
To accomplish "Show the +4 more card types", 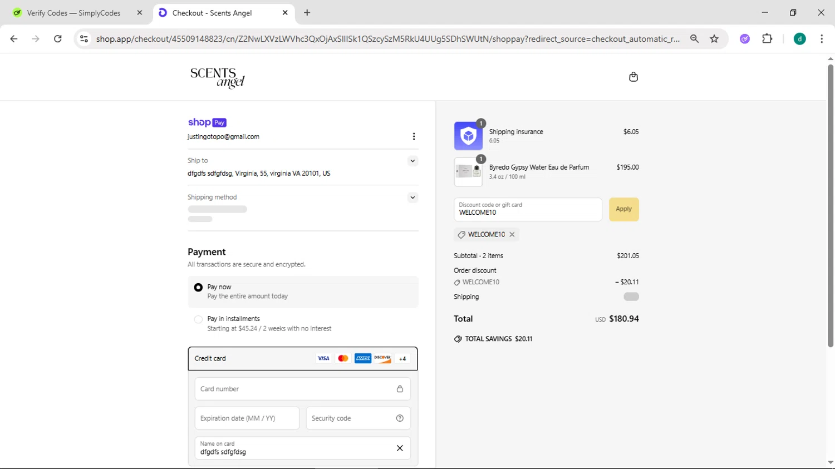I will (x=402, y=358).
